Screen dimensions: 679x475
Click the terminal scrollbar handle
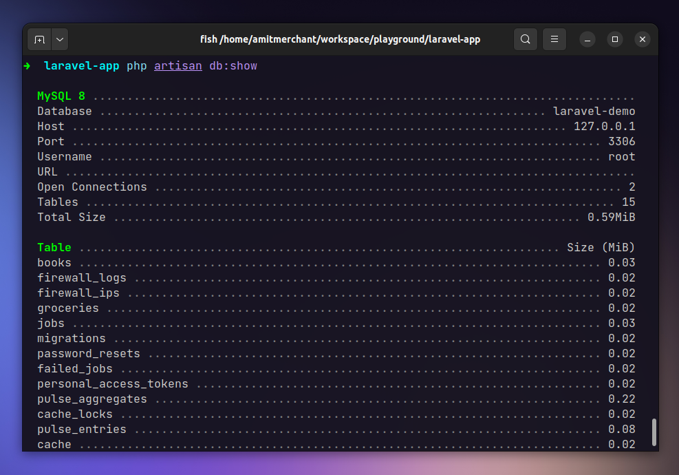(x=654, y=432)
